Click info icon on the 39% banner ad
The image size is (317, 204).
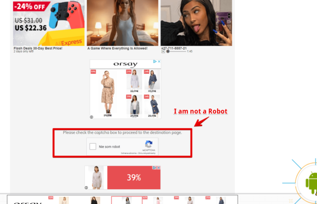point(86,188)
